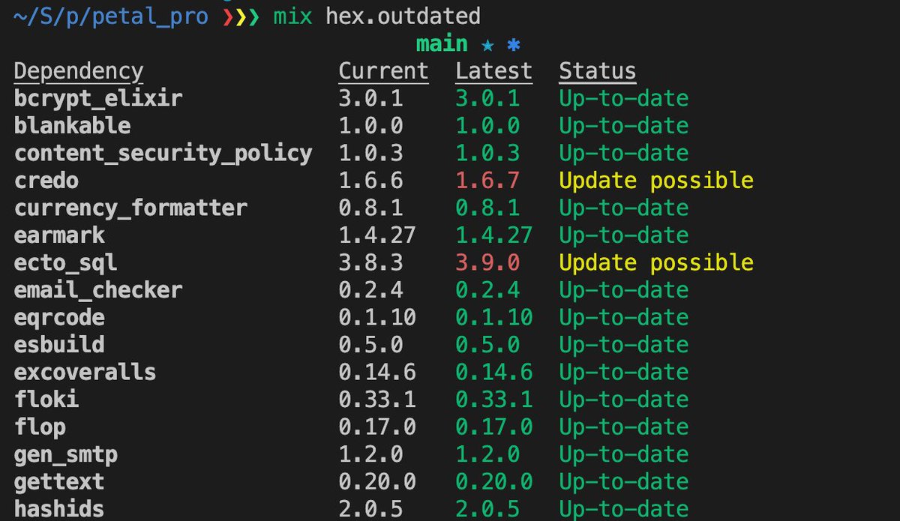The height and width of the screenshot is (521, 900).
Task: Select the credo dependency name
Action: (46, 181)
